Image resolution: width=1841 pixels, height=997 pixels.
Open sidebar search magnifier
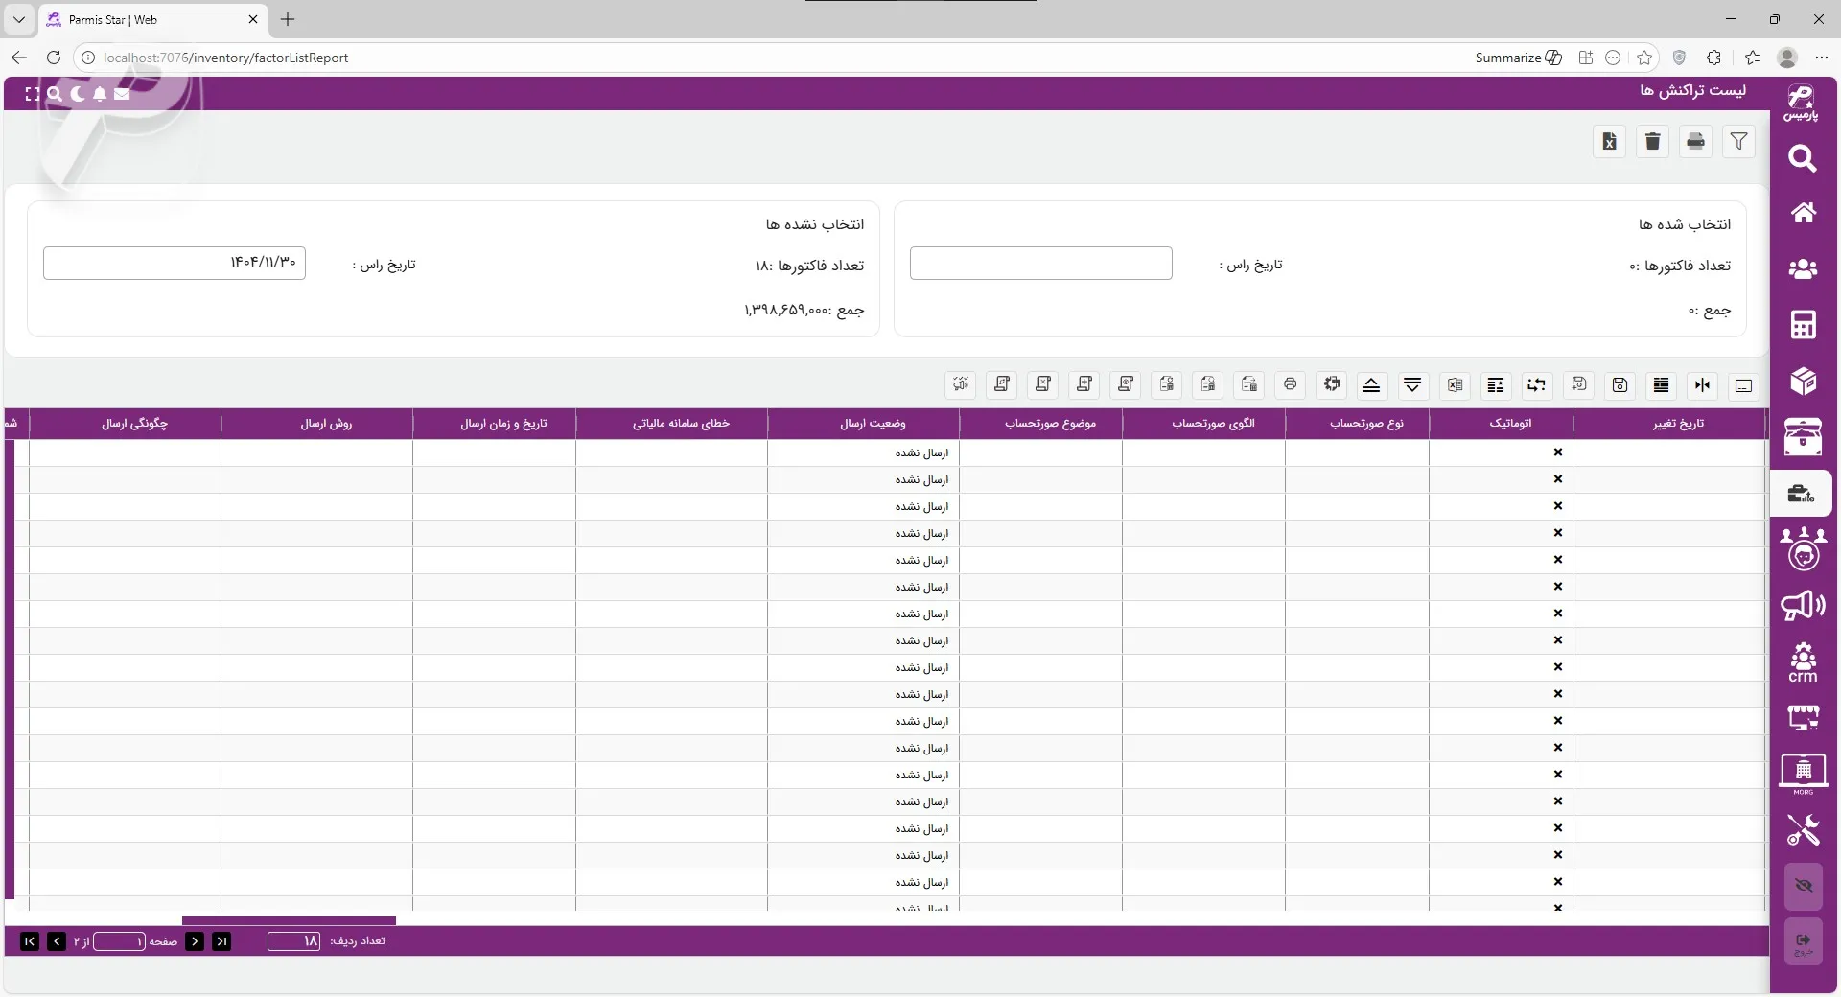pos(1803,158)
